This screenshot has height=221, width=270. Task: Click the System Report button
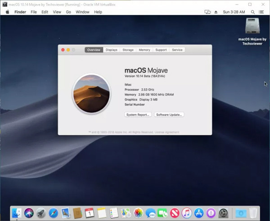pos(138,115)
